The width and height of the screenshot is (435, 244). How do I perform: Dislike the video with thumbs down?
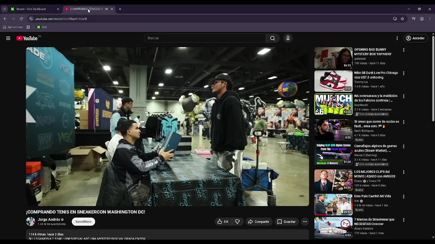pos(237,222)
